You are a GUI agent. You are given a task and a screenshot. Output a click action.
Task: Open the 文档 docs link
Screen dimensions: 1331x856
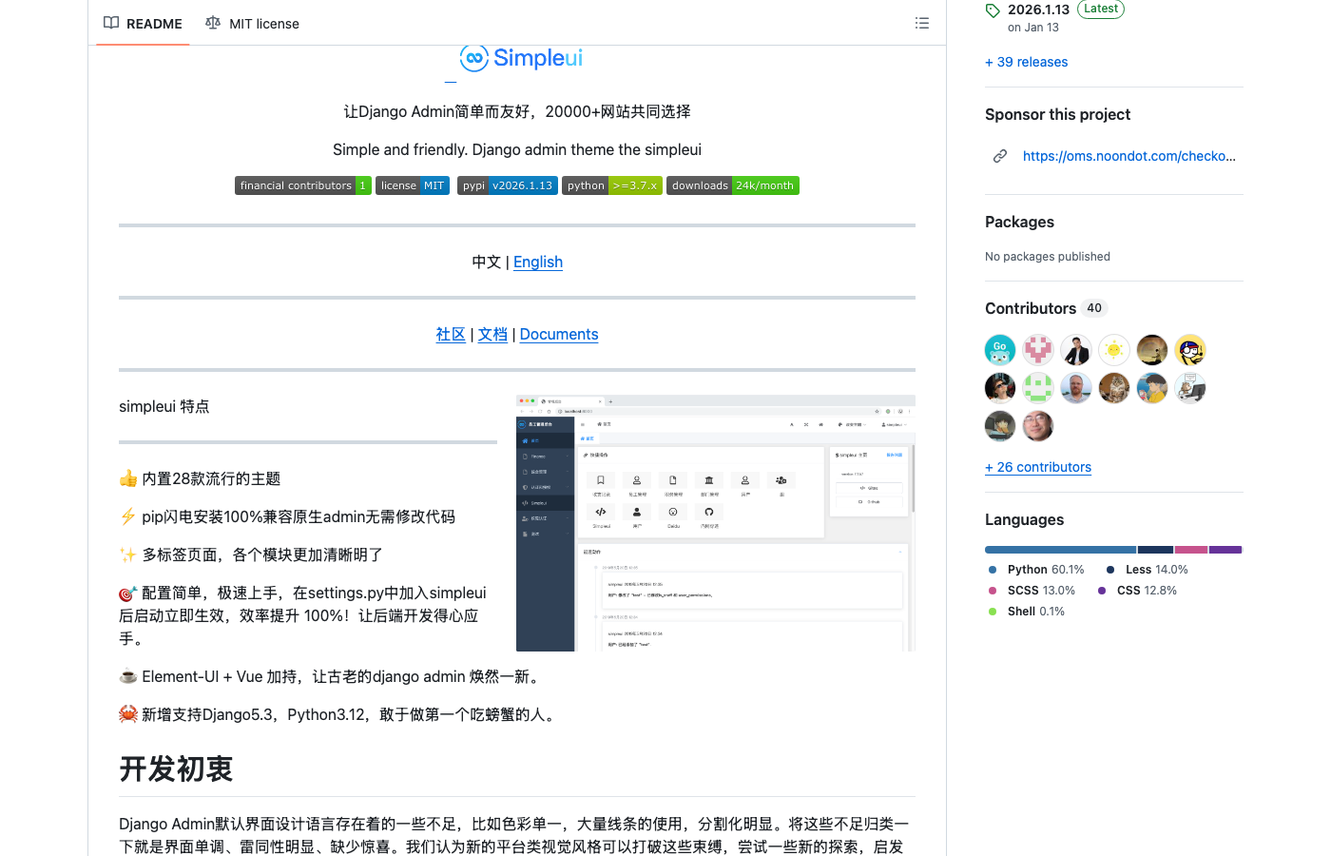point(492,334)
